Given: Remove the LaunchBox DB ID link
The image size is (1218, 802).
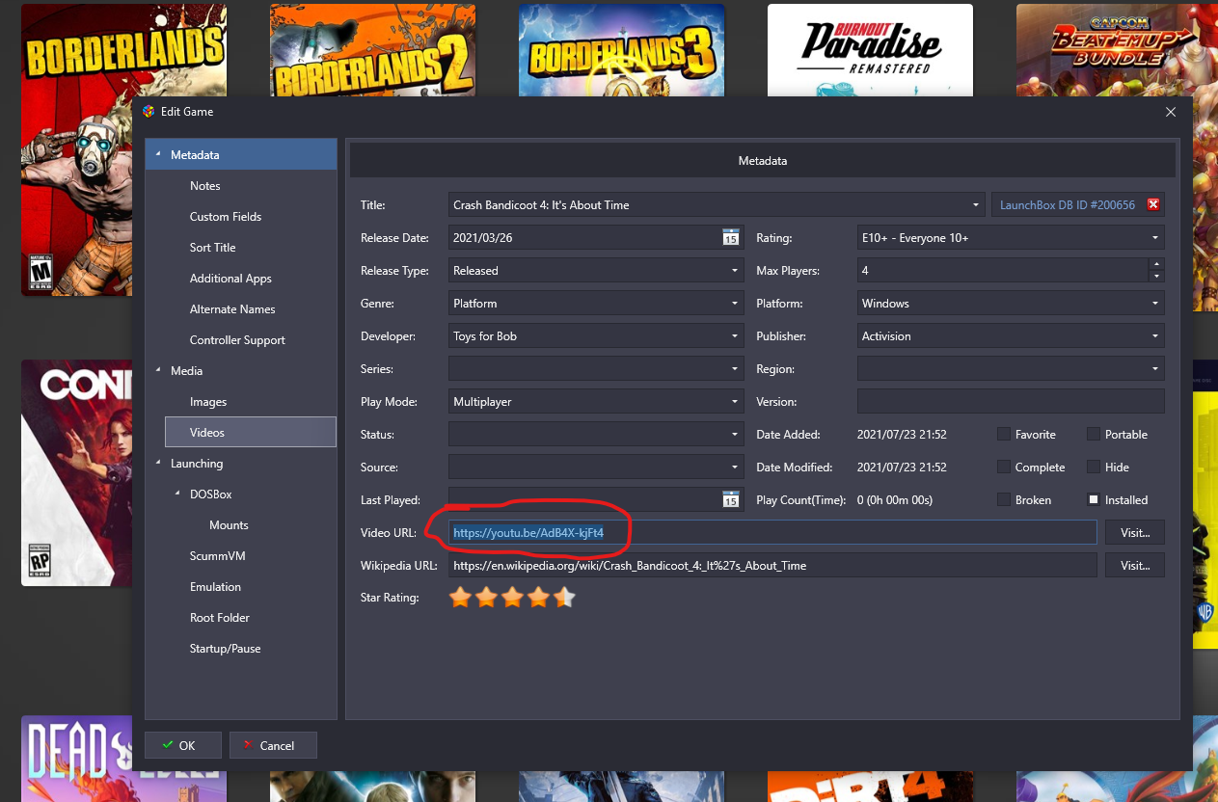Looking at the screenshot, I should (1152, 205).
